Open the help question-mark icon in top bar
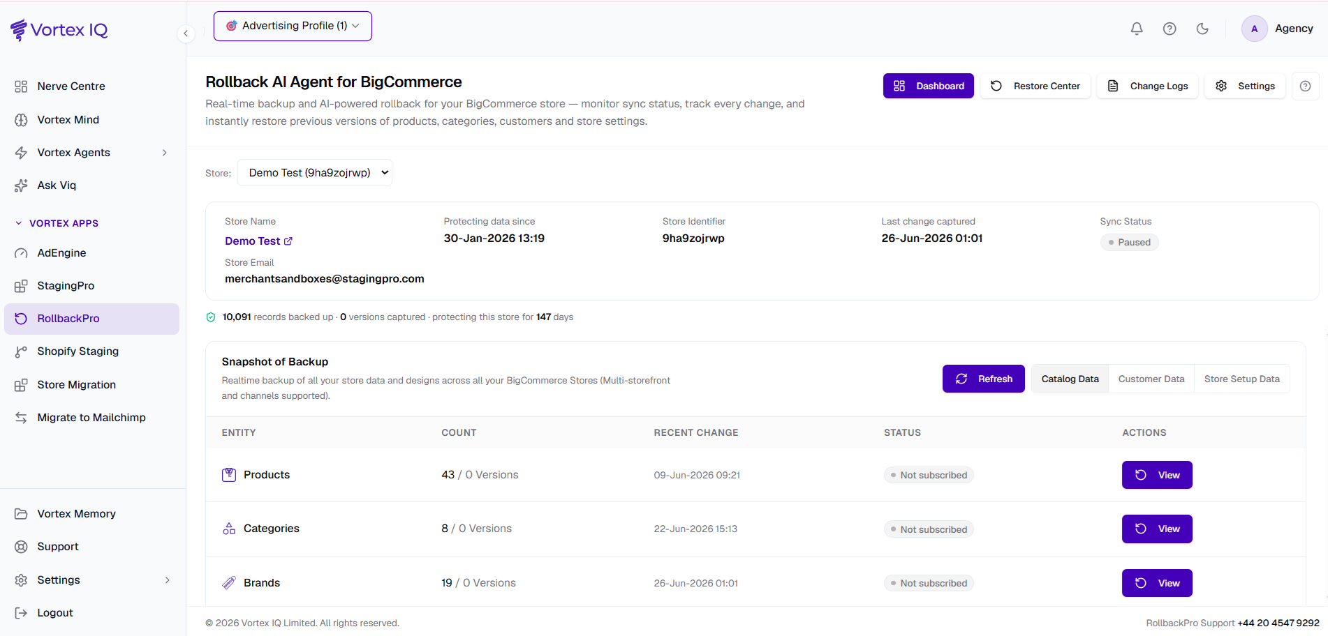The width and height of the screenshot is (1328, 636). [x=1170, y=29]
